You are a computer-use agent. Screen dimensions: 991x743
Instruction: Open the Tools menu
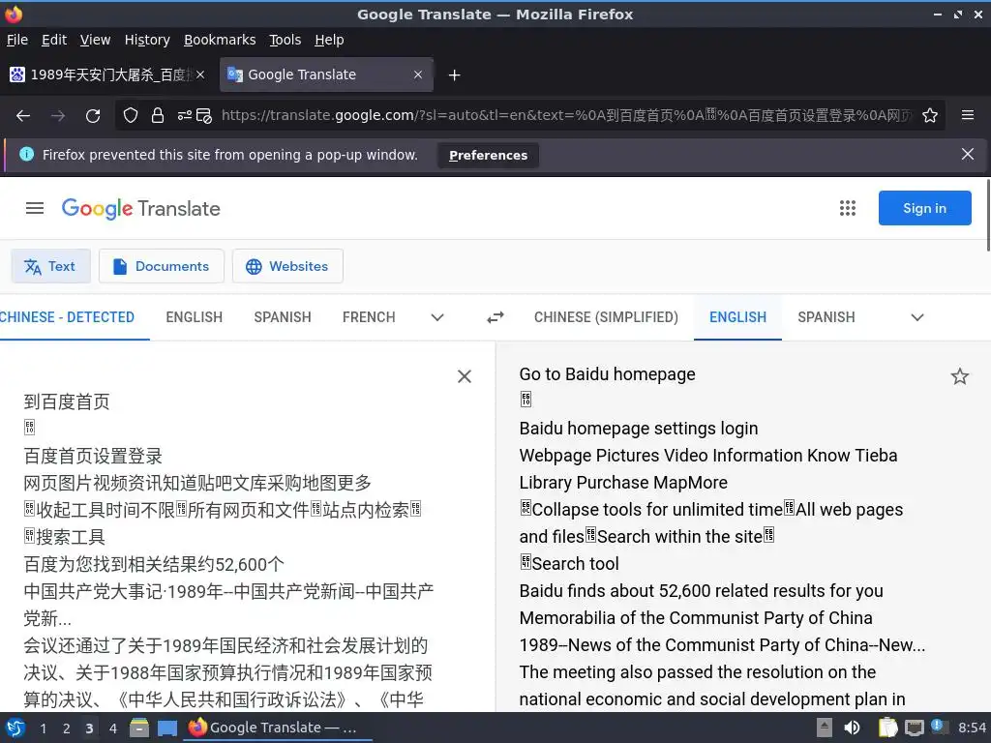[285, 40]
